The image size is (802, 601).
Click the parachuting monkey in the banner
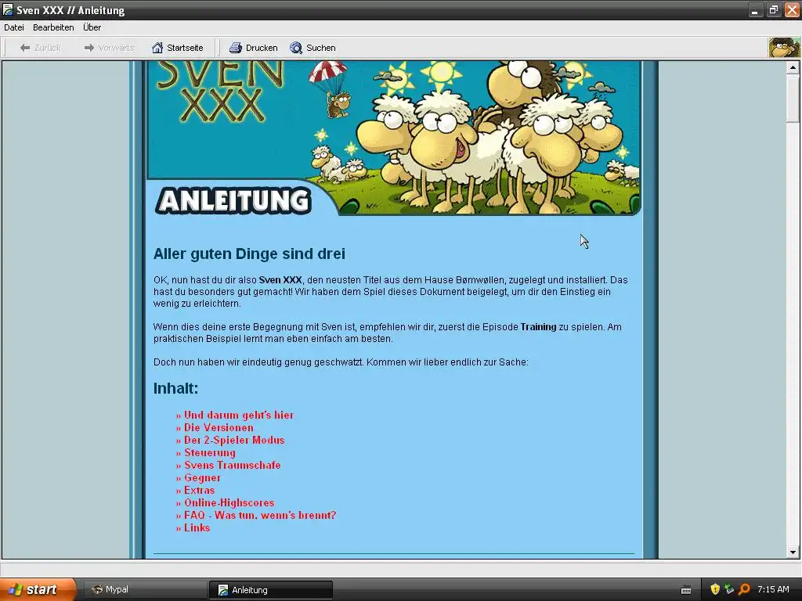click(x=331, y=89)
